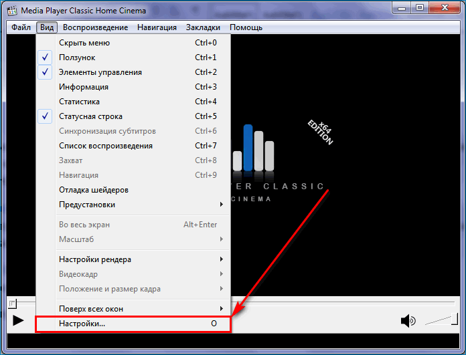Show Список воспроизведения panel
466x355 pixels.
click(133, 146)
